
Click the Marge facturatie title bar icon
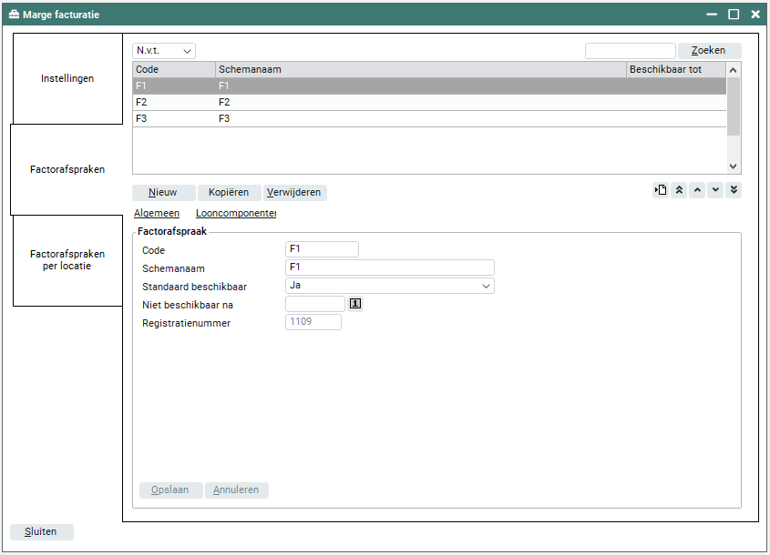pyautogui.click(x=14, y=15)
